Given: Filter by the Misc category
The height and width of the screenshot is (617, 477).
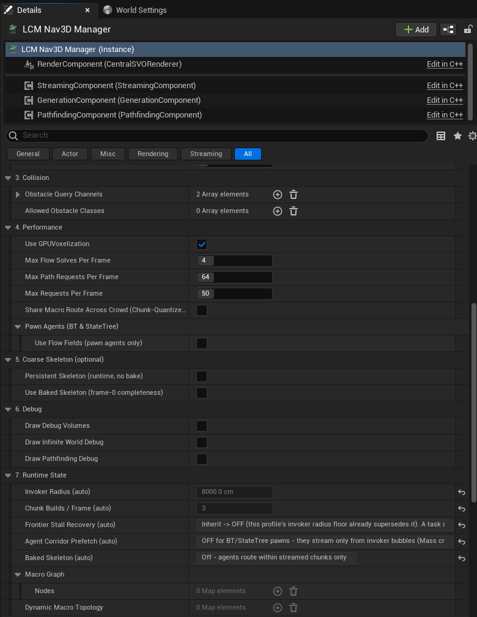Looking at the screenshot, I should pos(108,154).
